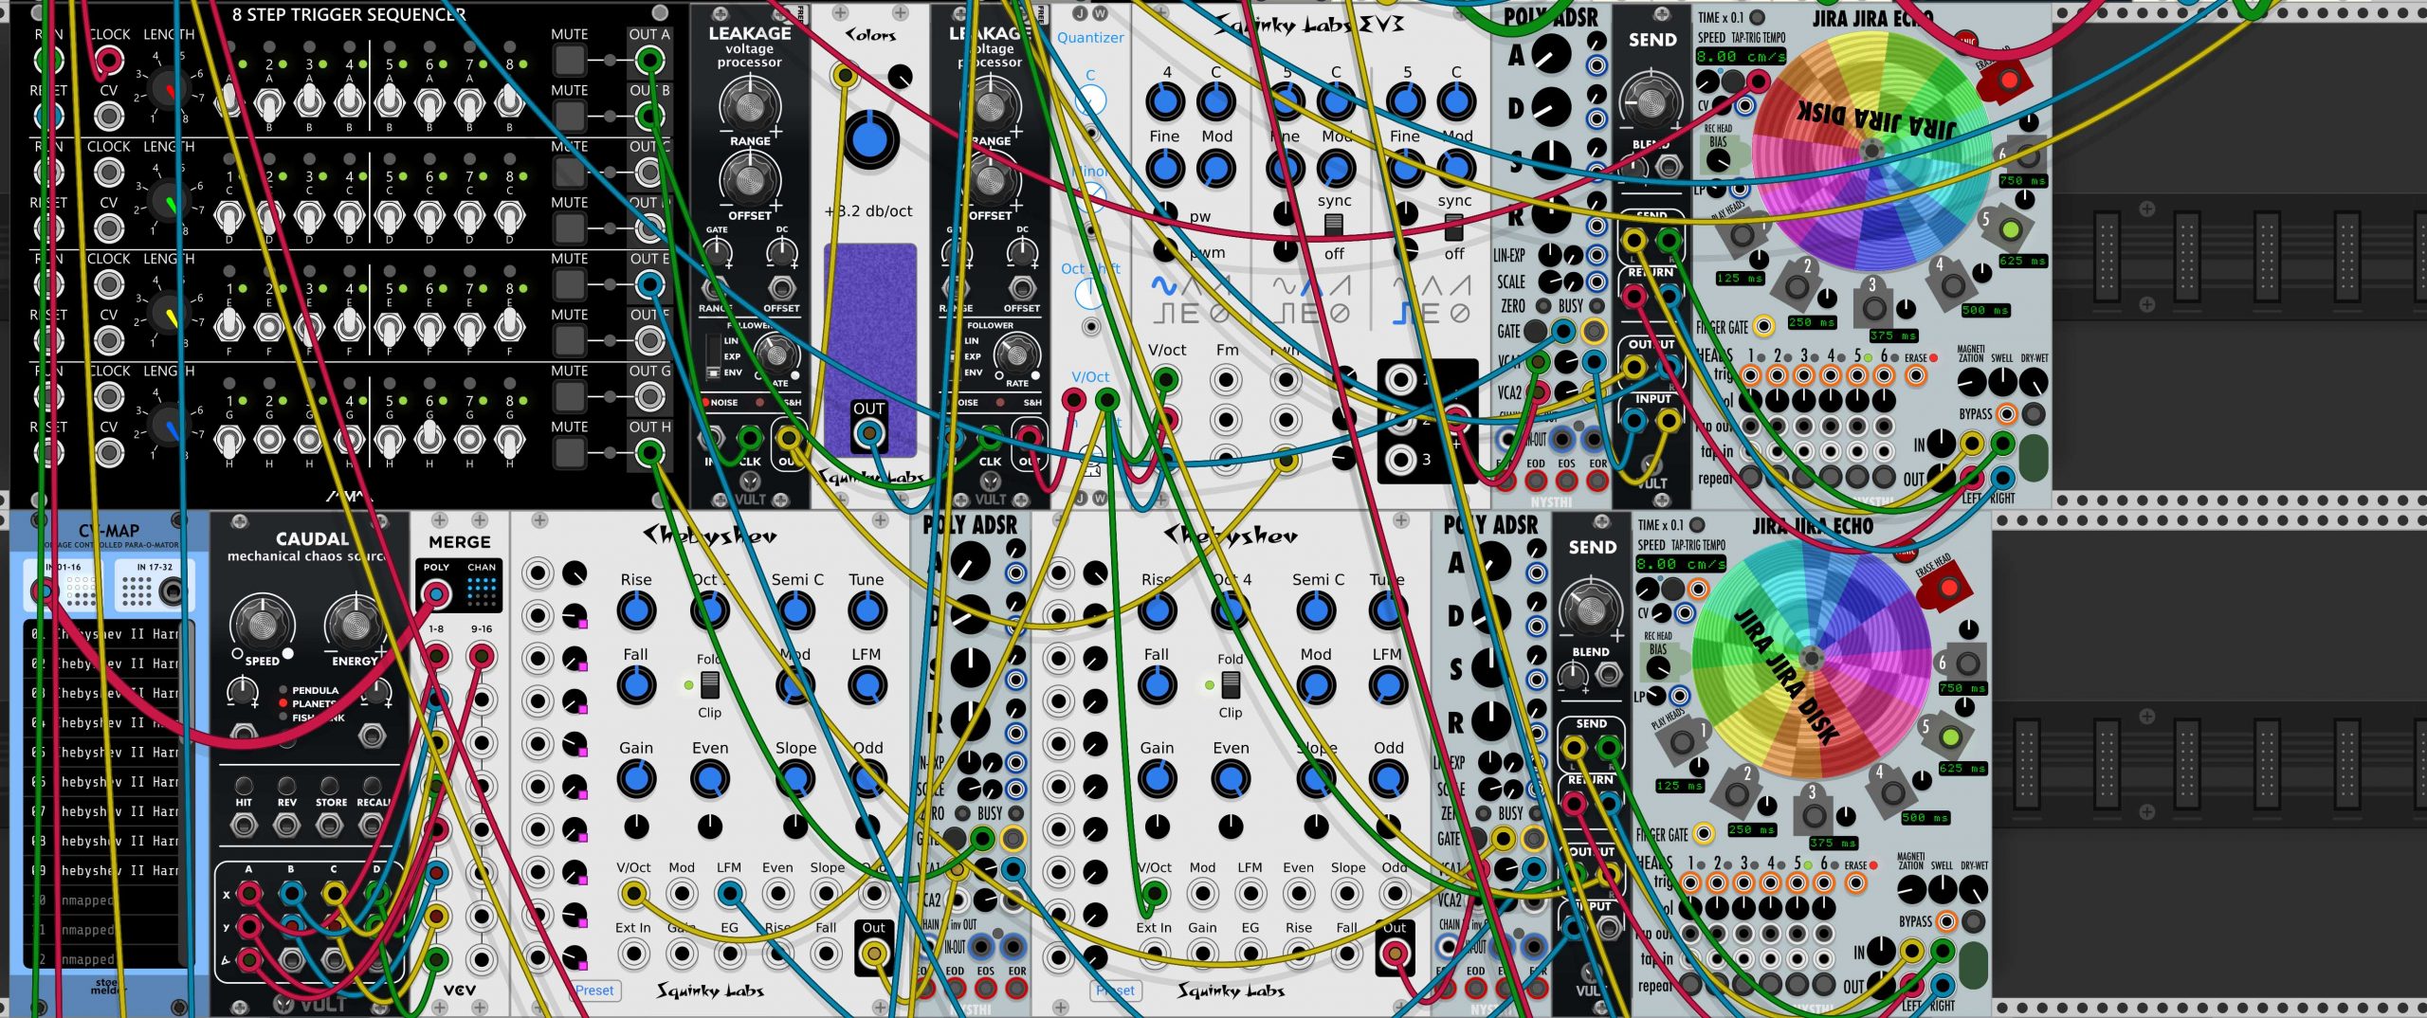Screen dimensions: 2427x1018
Task: Flip Fold/Clip switch on left Chebyshev
Action: tap(709, 684)
